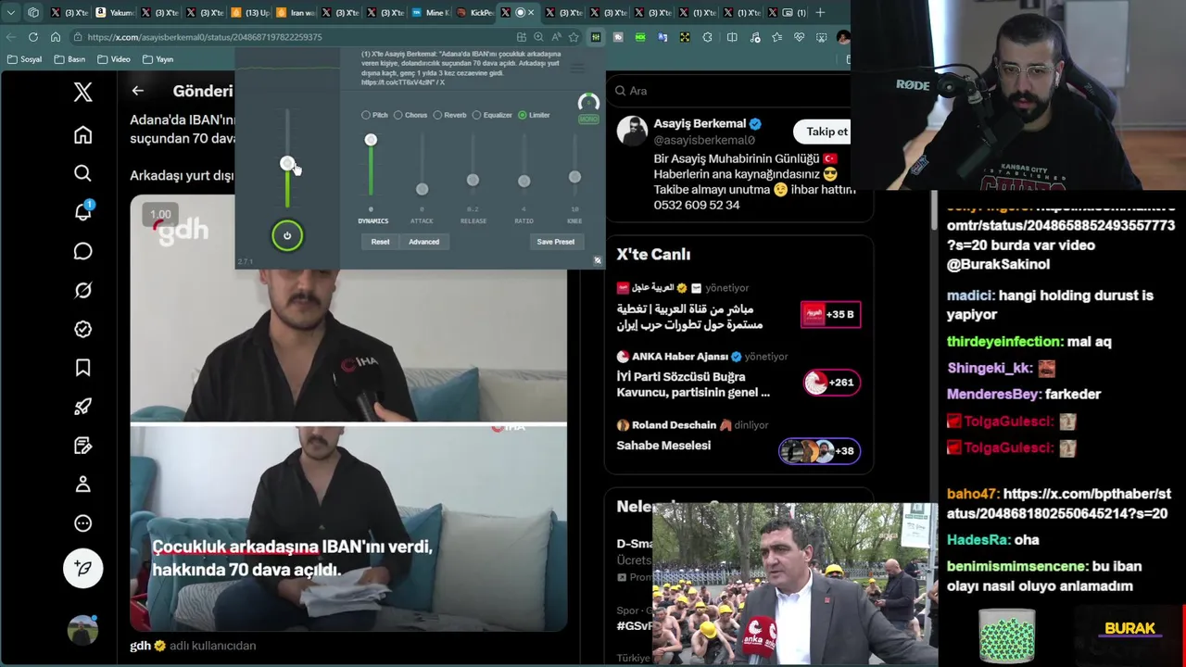
Task: Switch to the Yakumo browser tab
Action: coord(115,12)
